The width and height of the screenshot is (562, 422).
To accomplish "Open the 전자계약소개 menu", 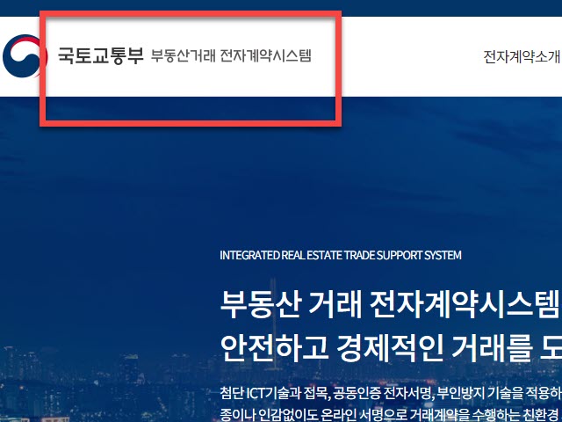I will (x=522, y=56).
